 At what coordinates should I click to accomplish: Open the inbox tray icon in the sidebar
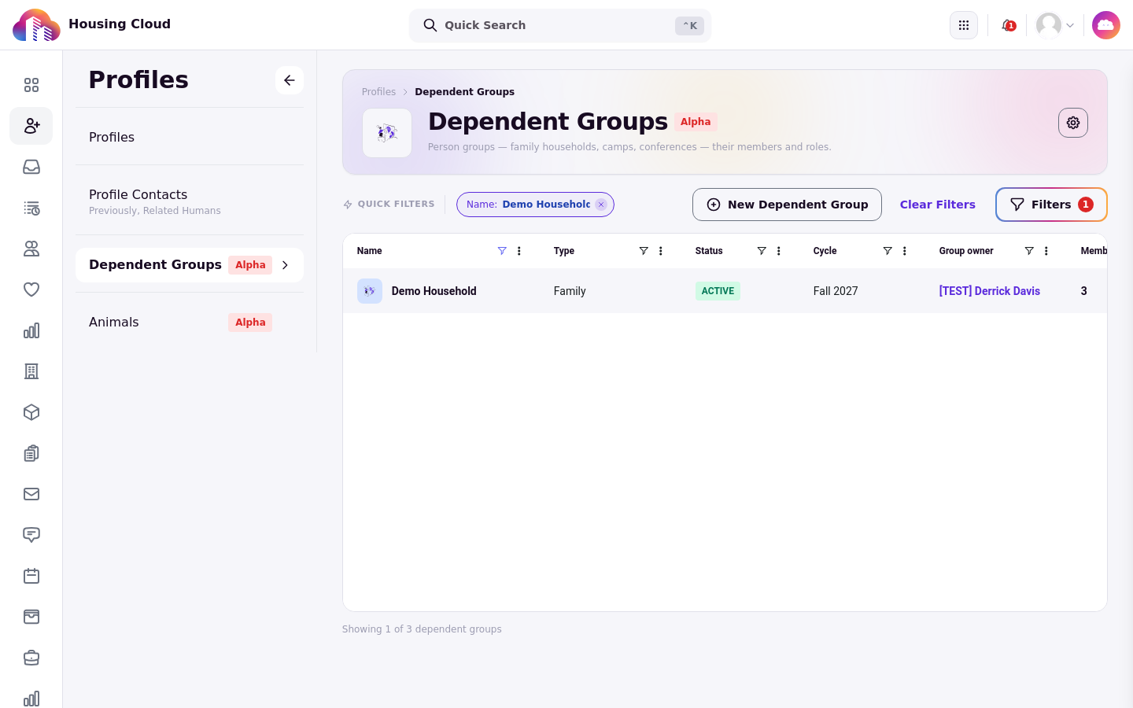(x=31, y=167)
